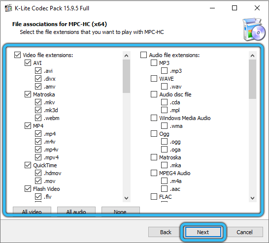Screen dimensions: 269x243
Task: Tick the Windows Media Audio checkbox
Action: (x=154, y=118)
